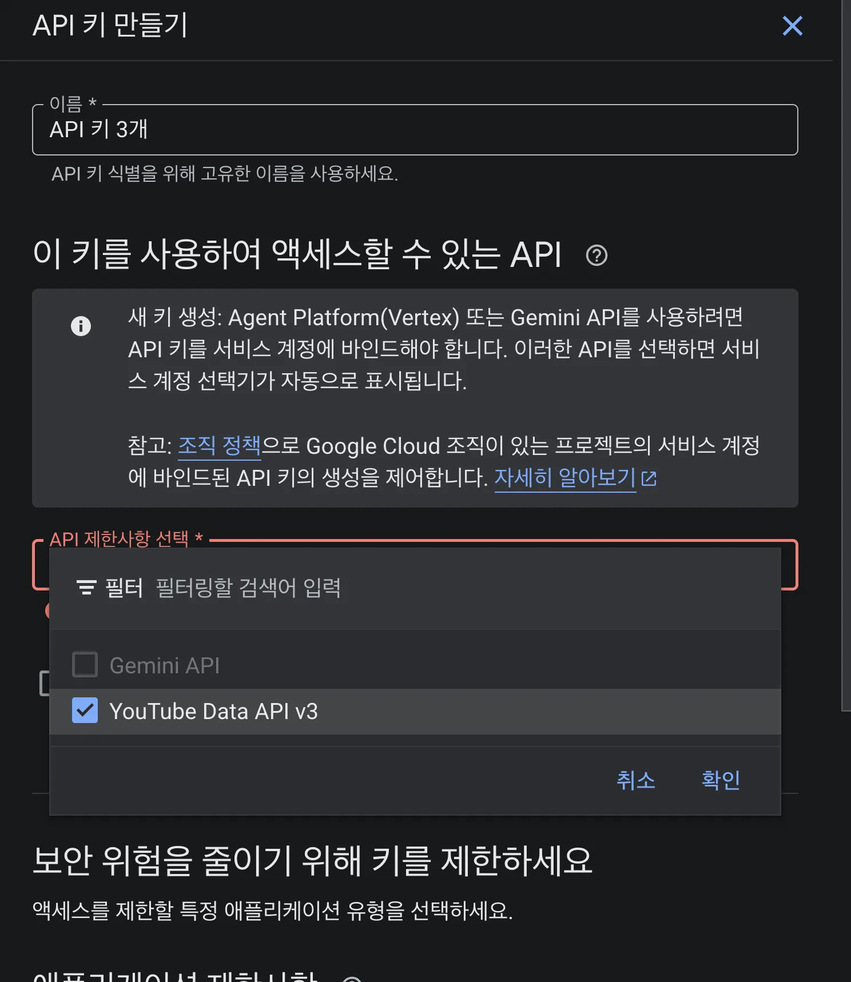Click the dialog title API 키 만들기
Screen dimensions: 851x982
point(110,26)
